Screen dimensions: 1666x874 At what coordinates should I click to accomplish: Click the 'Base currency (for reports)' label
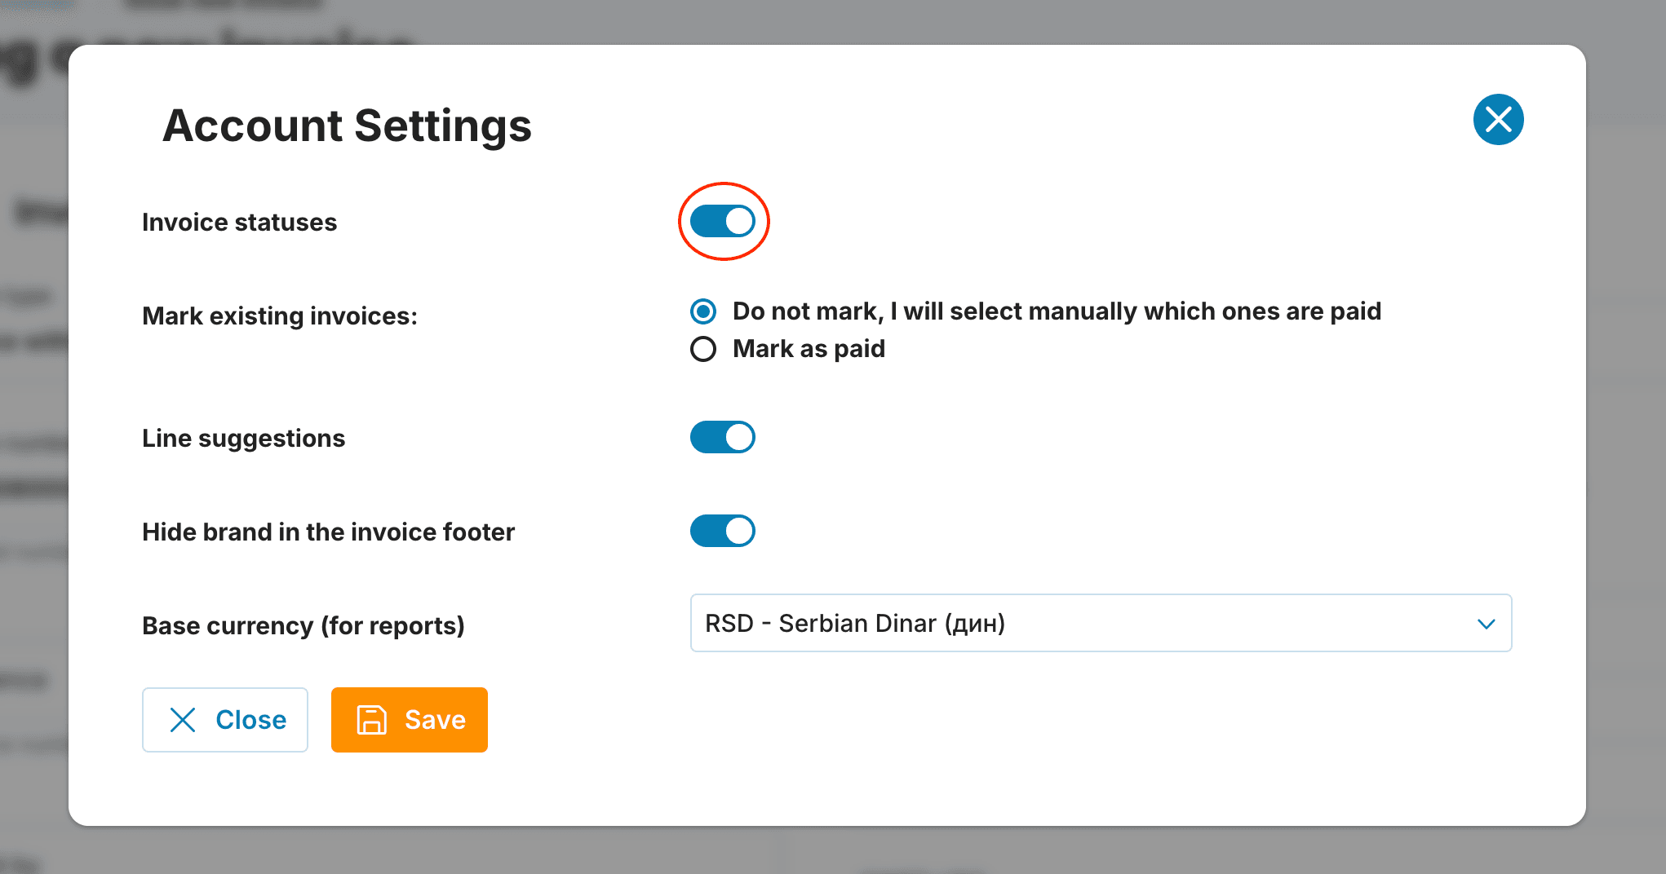click(x=303, y=625)
